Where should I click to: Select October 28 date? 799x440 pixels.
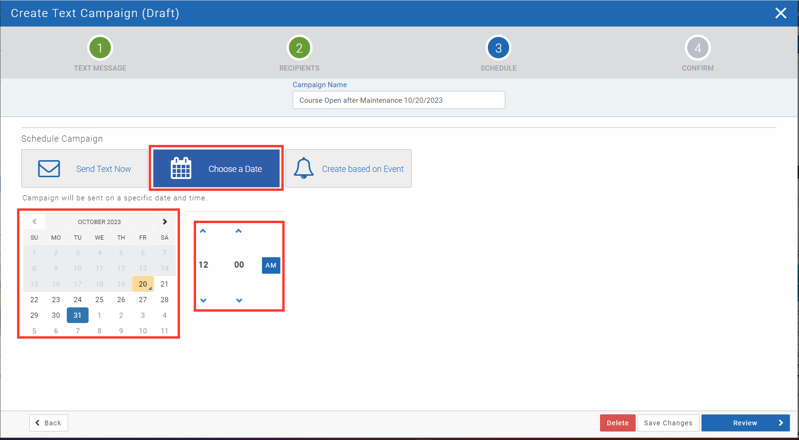coord(164,300)
